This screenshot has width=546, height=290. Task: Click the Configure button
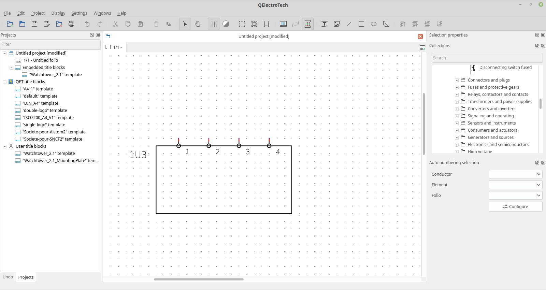tap(515, 207)
